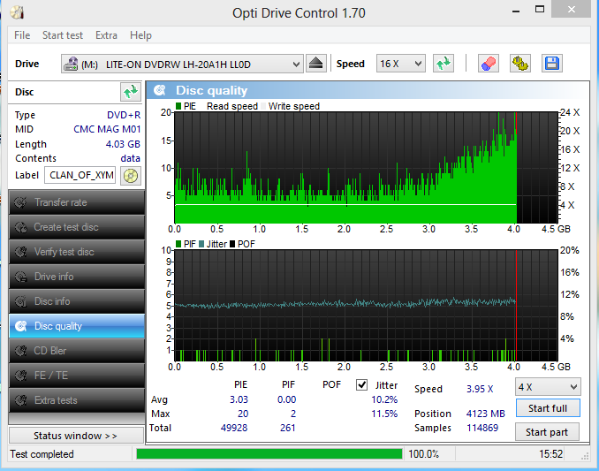Click the Start part button

tap(547, 432)
